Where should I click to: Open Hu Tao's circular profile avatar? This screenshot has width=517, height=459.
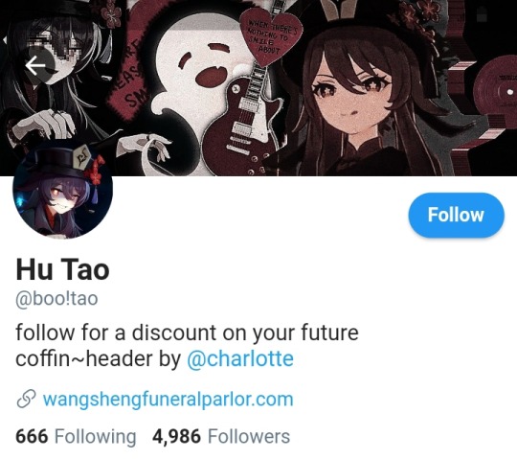[62, 189]
